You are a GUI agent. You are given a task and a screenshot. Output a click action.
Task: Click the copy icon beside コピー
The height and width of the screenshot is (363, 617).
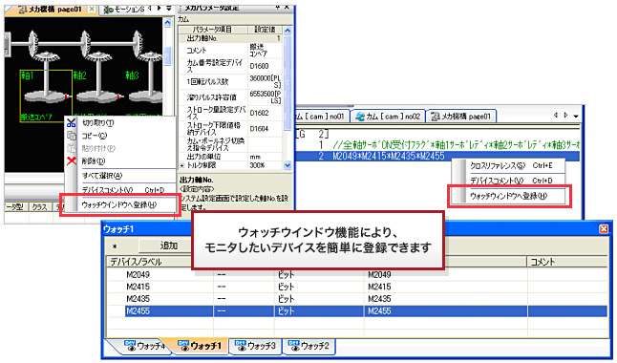72,136
